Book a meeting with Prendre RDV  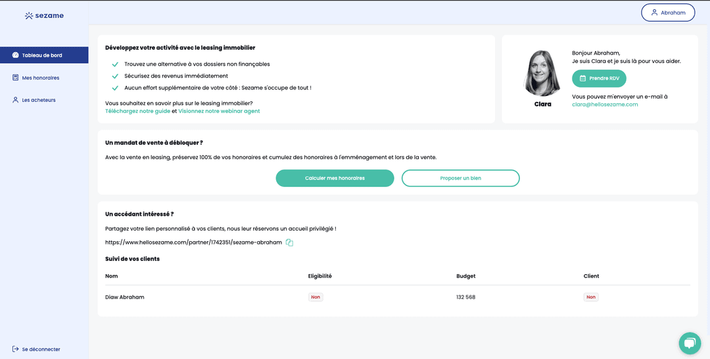coord(599,78)
